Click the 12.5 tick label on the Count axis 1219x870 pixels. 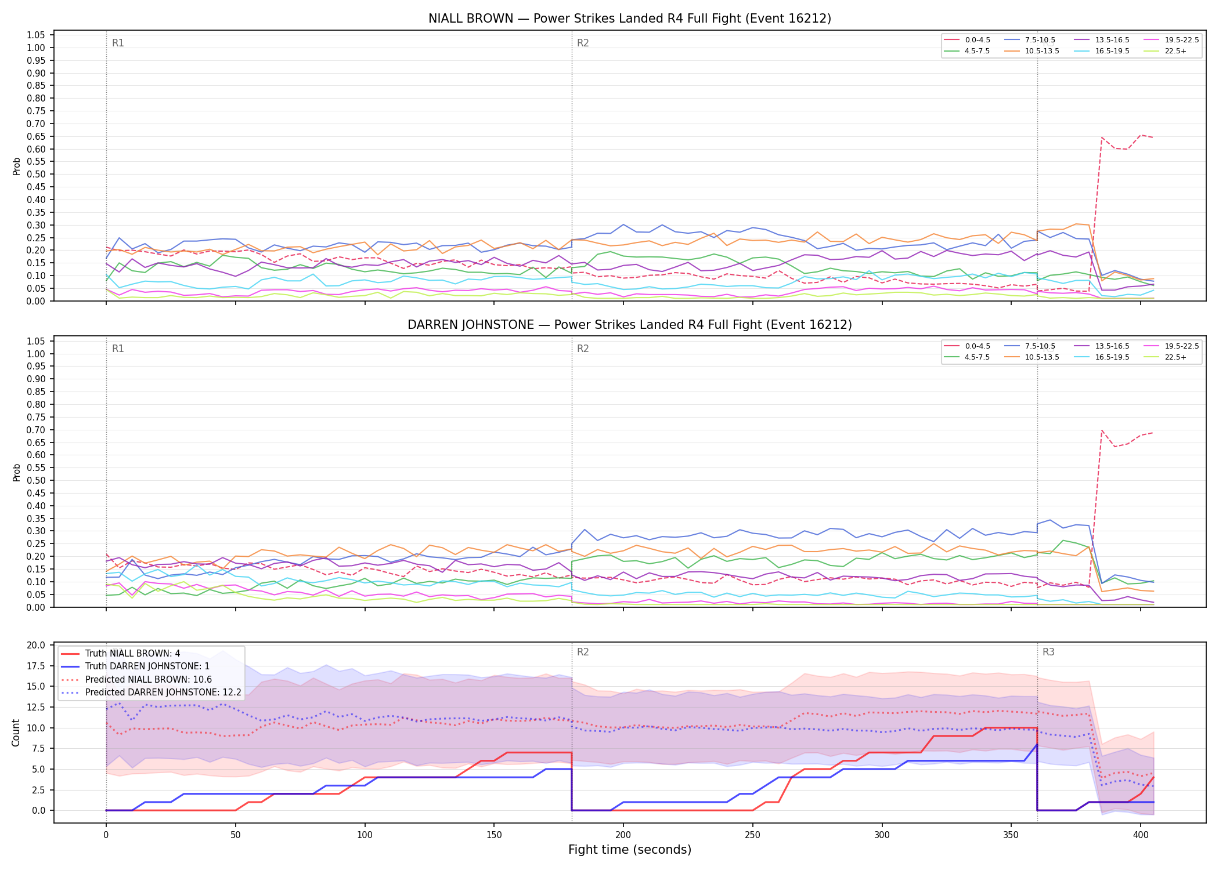36,708
